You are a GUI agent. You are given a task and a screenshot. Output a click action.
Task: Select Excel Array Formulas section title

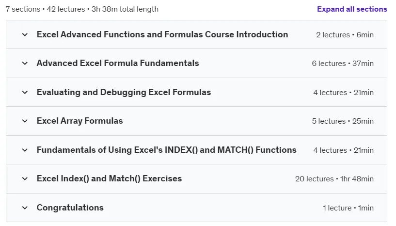[80, 121]
